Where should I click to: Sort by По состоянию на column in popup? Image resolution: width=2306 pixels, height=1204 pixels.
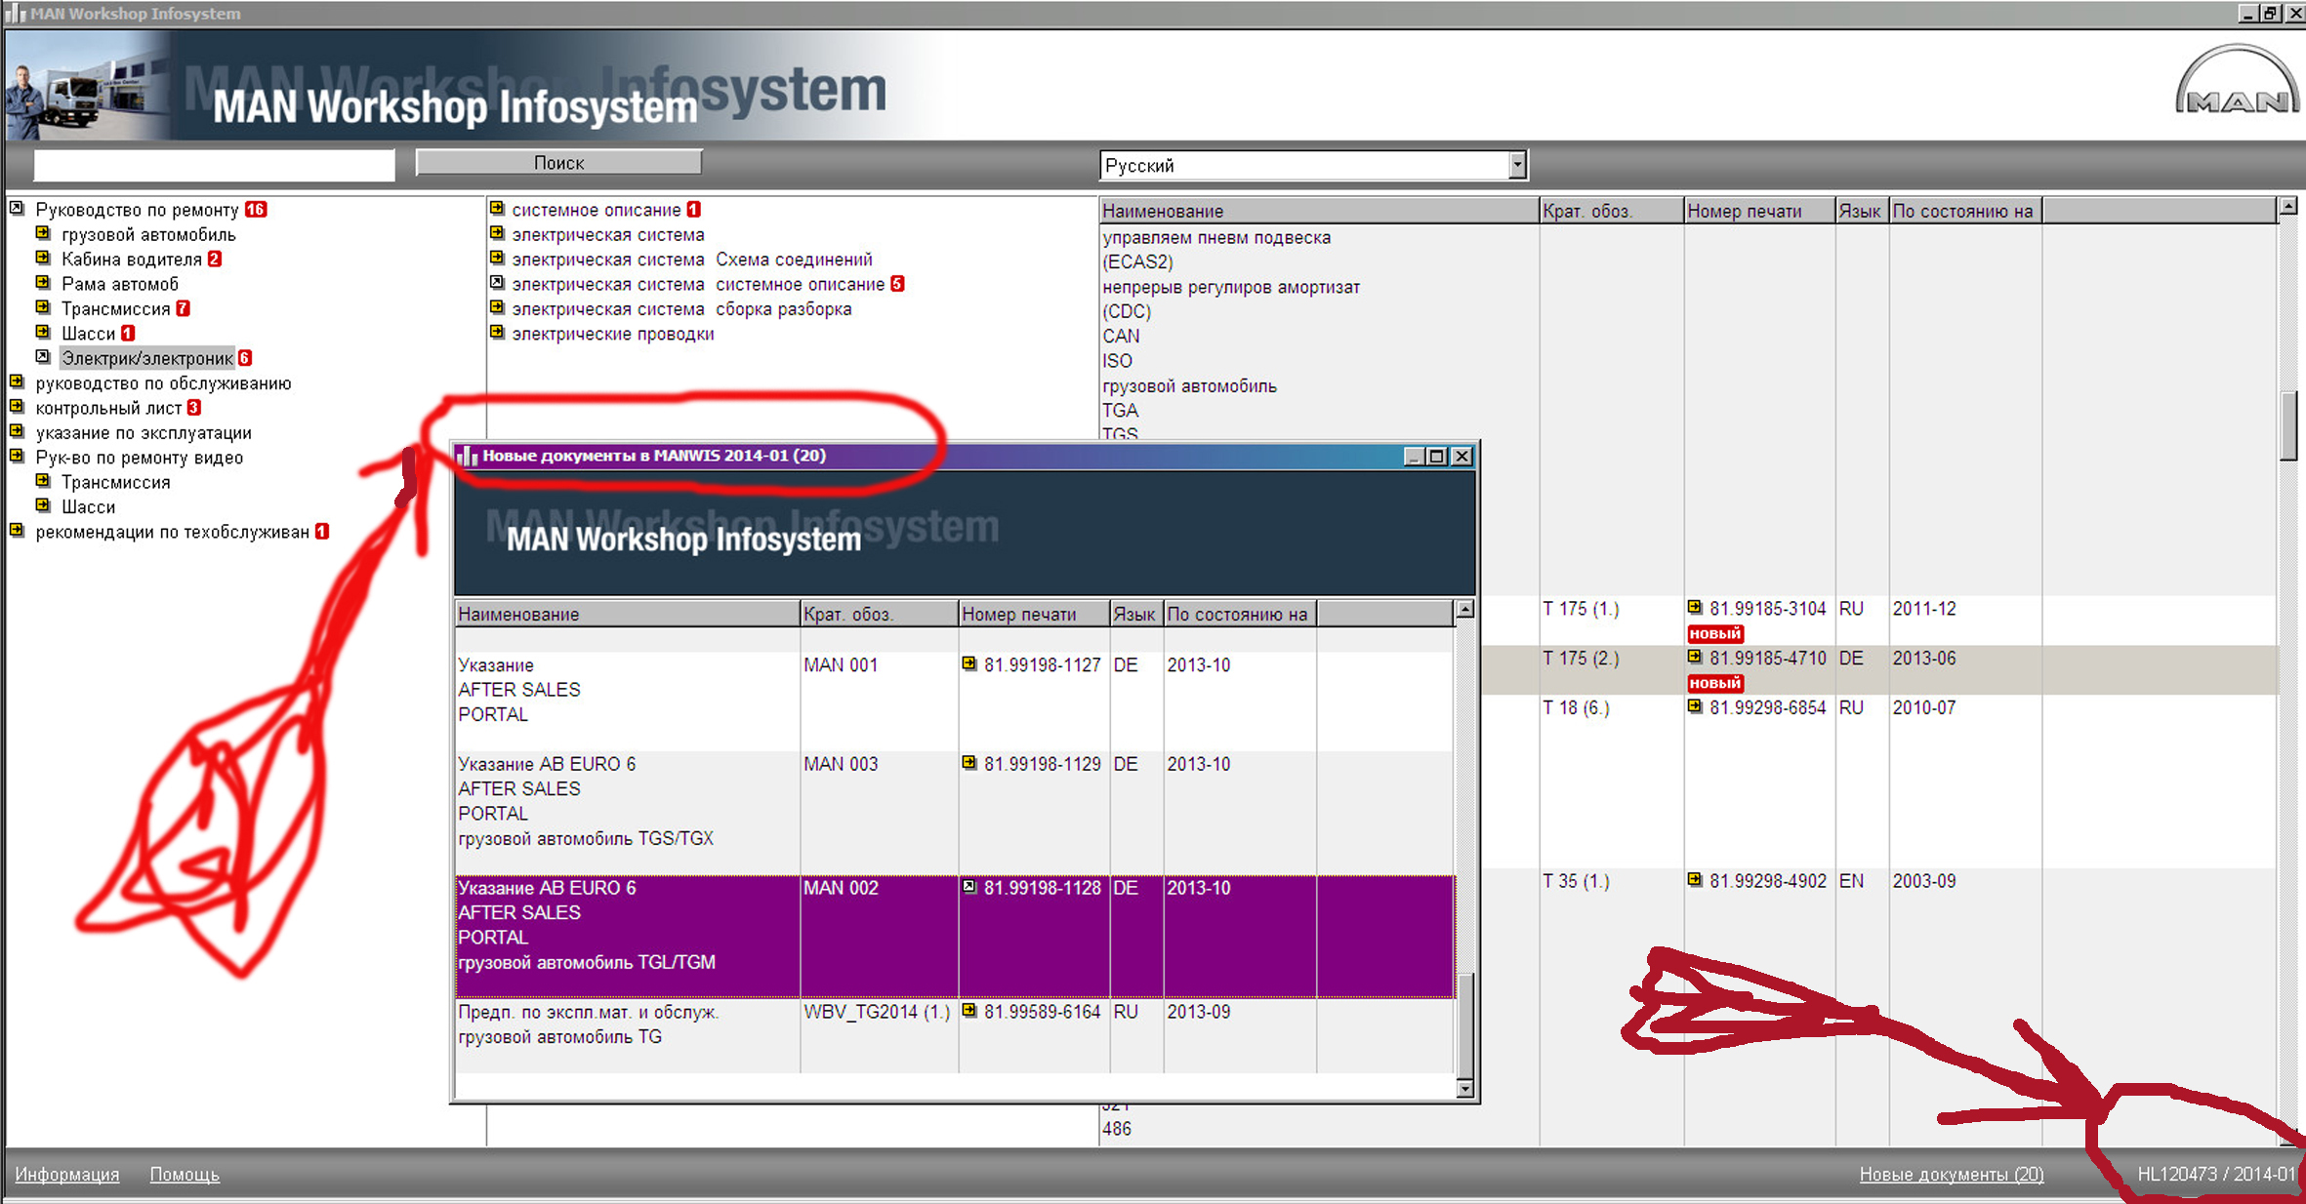pyautogui.click(x=1237, y=614)
